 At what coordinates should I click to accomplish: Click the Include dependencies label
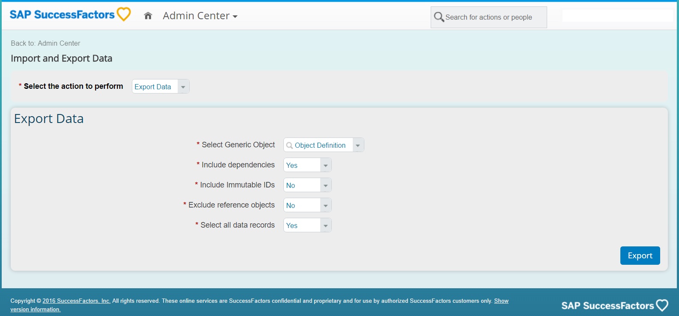238,165
